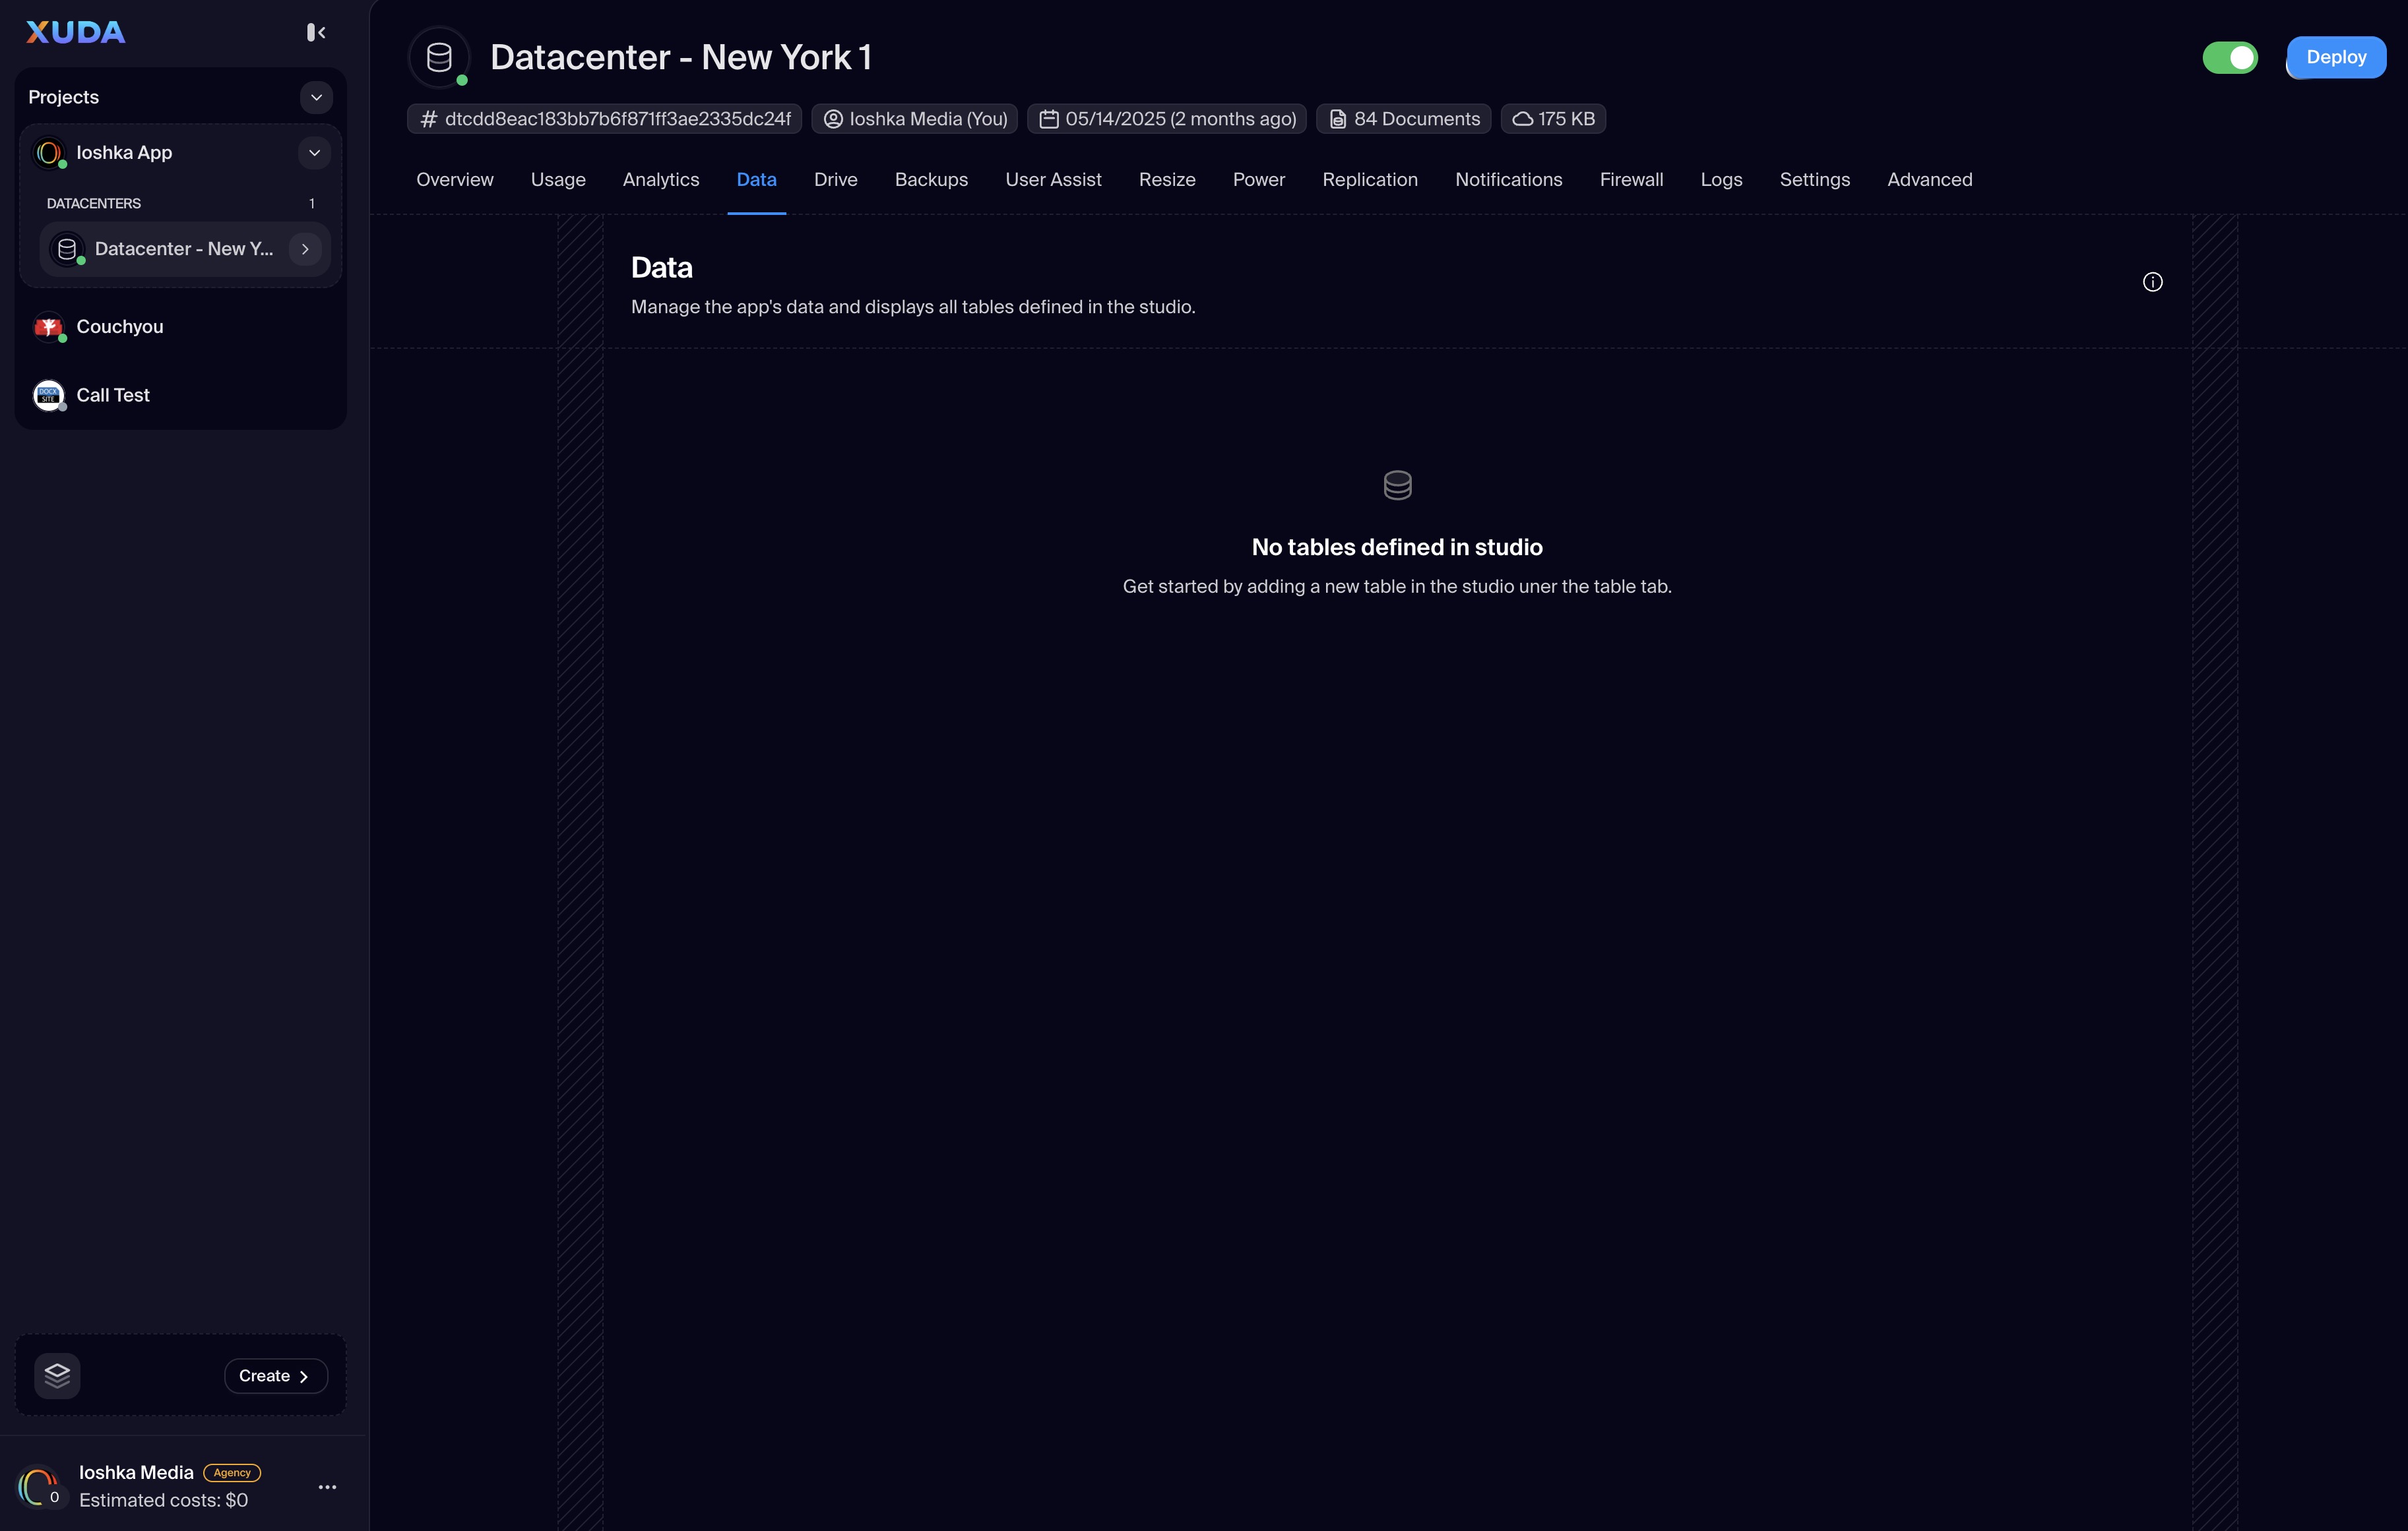Click the Couchyou project icon
2408x1531 pixels.
(x=48, y=327)
